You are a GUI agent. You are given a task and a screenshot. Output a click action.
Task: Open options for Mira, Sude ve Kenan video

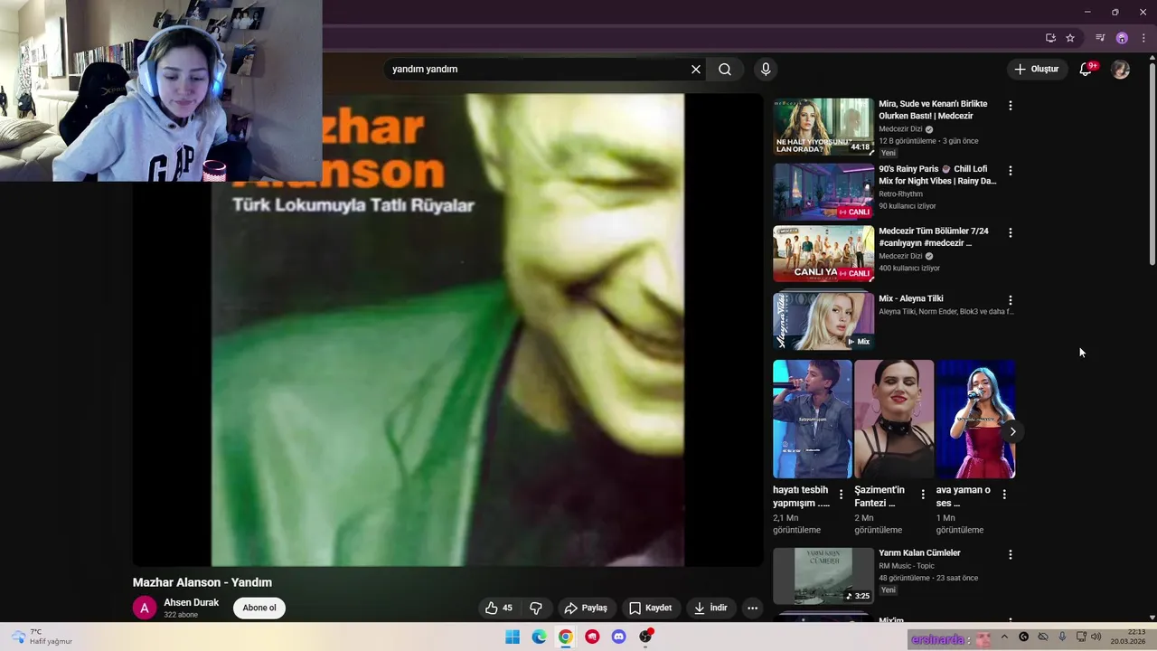tap(1011, 106)
